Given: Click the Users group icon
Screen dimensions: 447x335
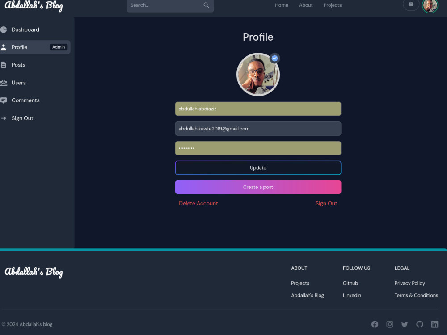Looking at the screenshot, I should [4, 83].
